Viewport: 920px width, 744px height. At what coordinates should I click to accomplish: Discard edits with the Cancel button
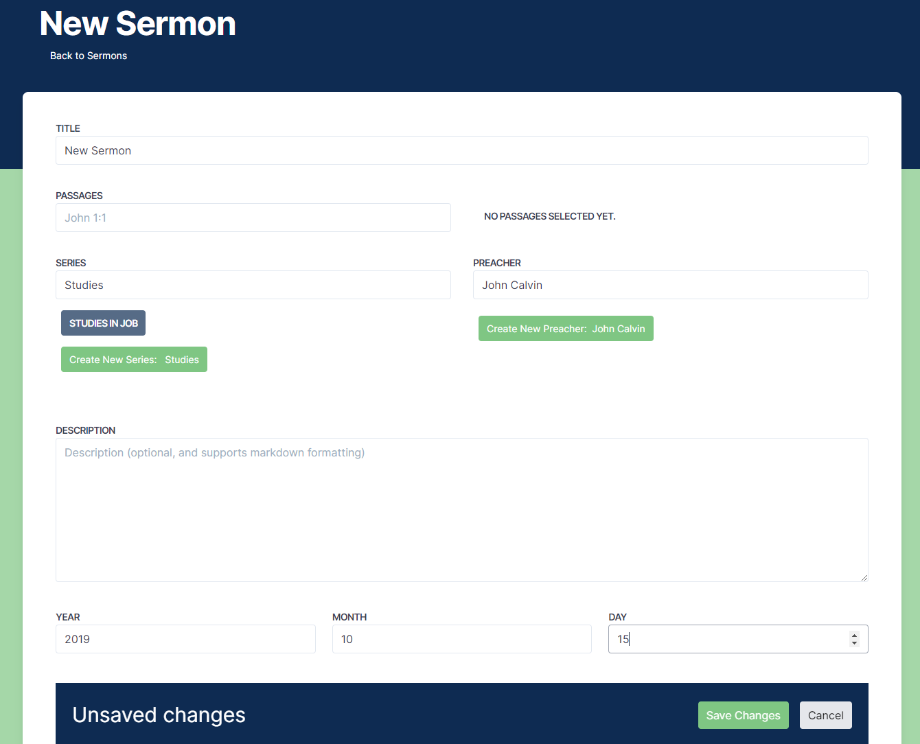click(825, 715)
